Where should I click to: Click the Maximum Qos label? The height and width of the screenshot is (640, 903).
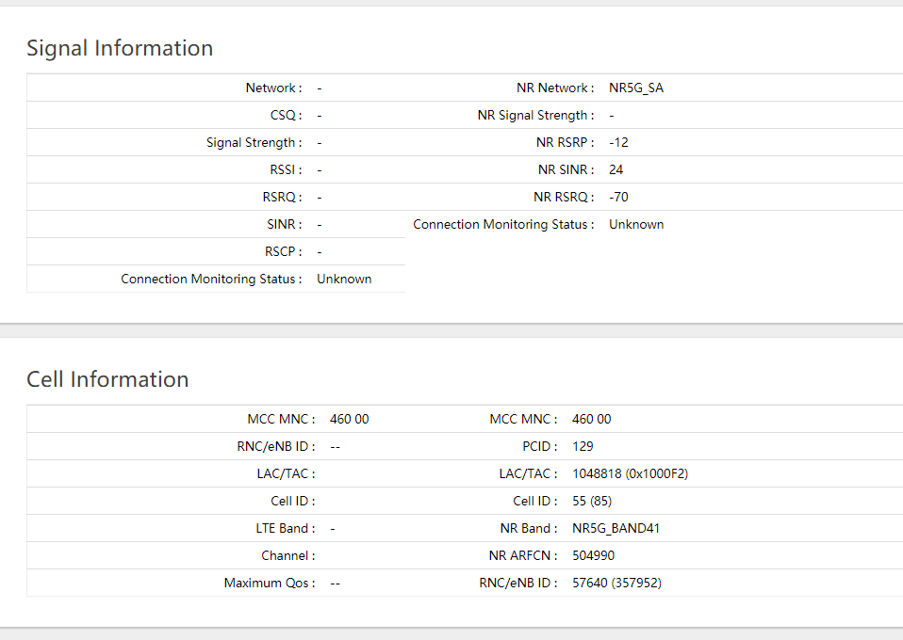(269, 584)
